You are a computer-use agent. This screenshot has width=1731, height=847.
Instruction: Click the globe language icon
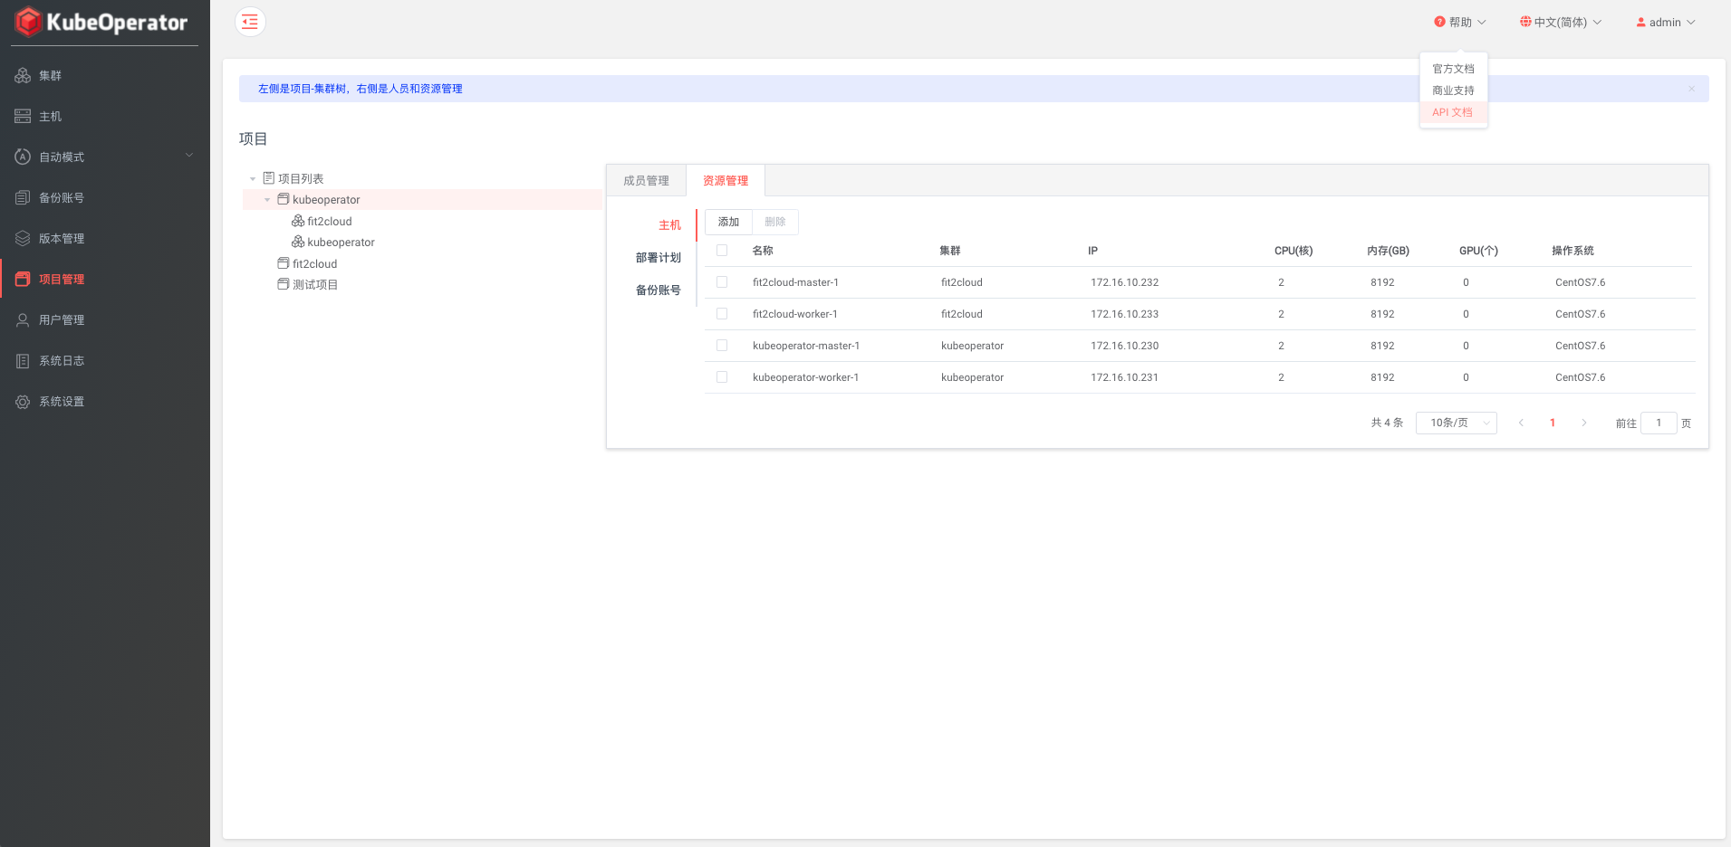click(x=1525, y=22)
